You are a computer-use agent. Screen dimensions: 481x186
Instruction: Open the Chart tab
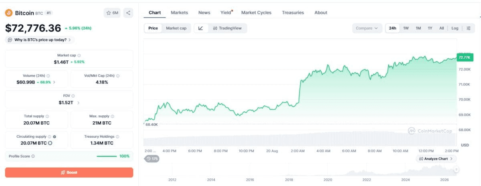pos(155,13)
